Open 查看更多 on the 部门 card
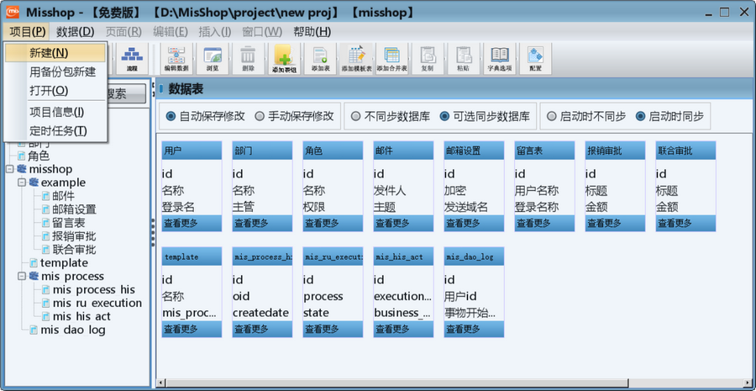This screenshot has height=391, width=756. pos(262,224)
